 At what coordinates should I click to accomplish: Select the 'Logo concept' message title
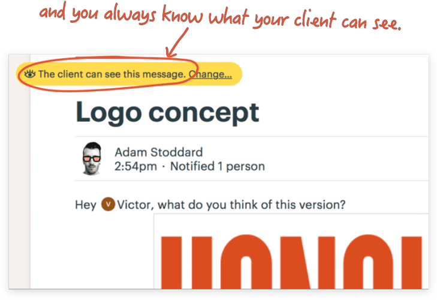[167, 112]
